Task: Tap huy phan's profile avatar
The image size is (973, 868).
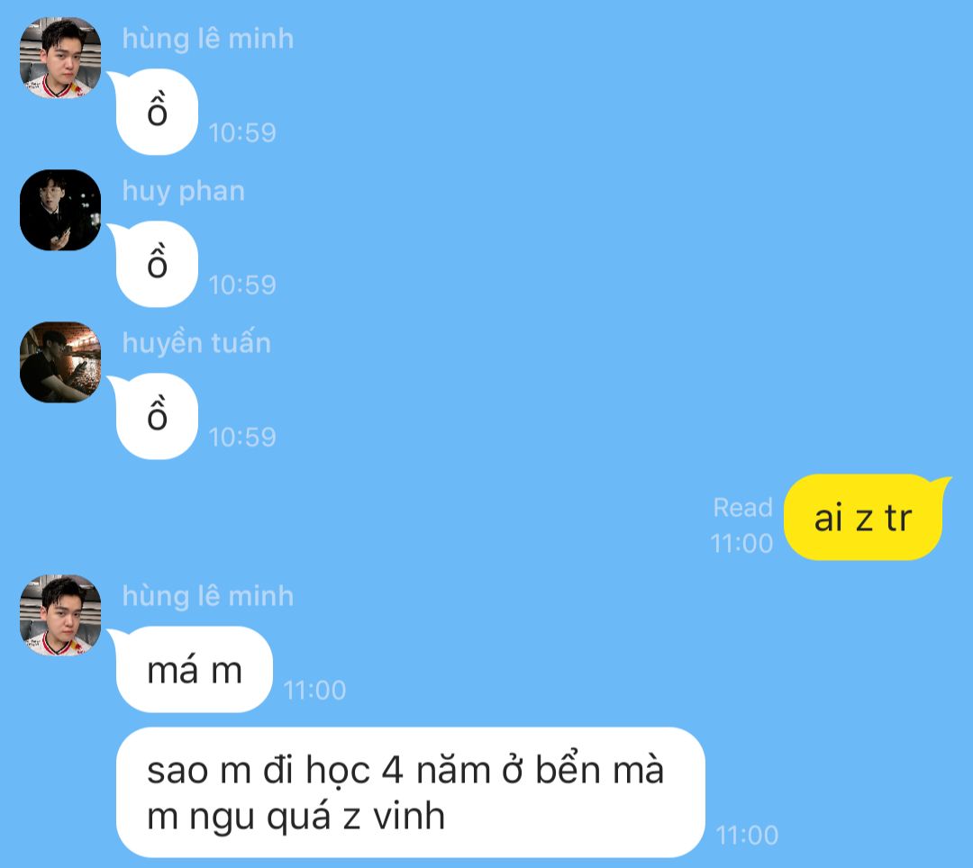Action: [x=60, y=210]
